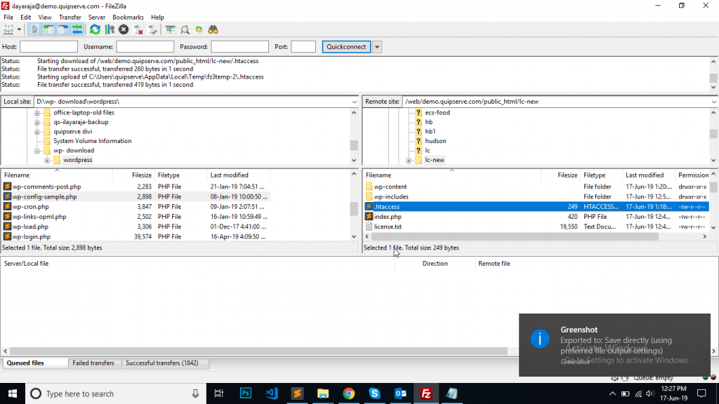Open Photoshop from the taskbar

click(246, 393)
